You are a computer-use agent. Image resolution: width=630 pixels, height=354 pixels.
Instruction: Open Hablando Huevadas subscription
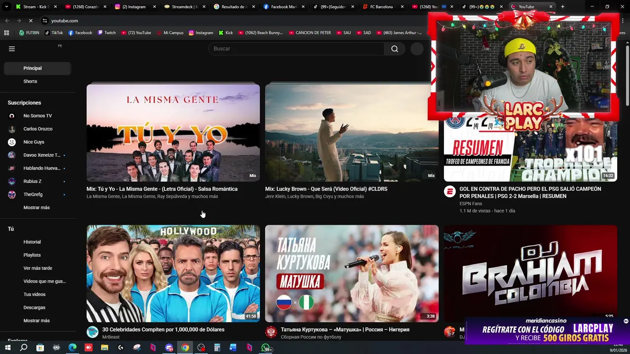(37, 168)
